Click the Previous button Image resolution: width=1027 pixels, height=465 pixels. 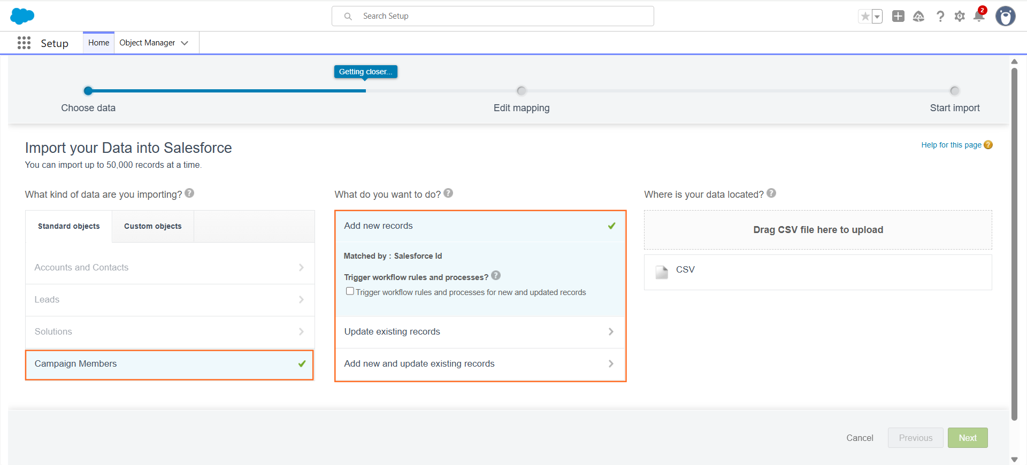tap(916, 438)
